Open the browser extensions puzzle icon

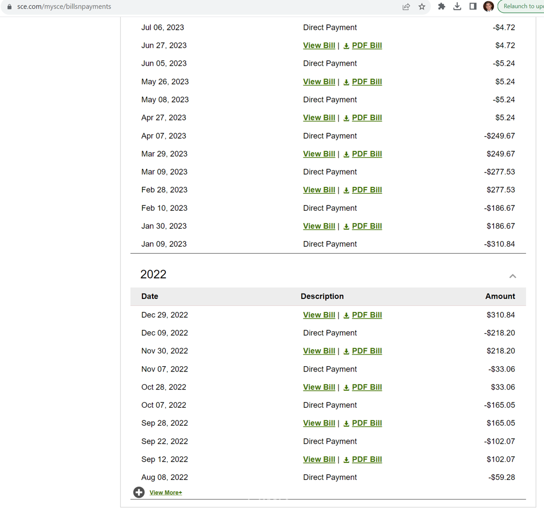coord(441,6)
